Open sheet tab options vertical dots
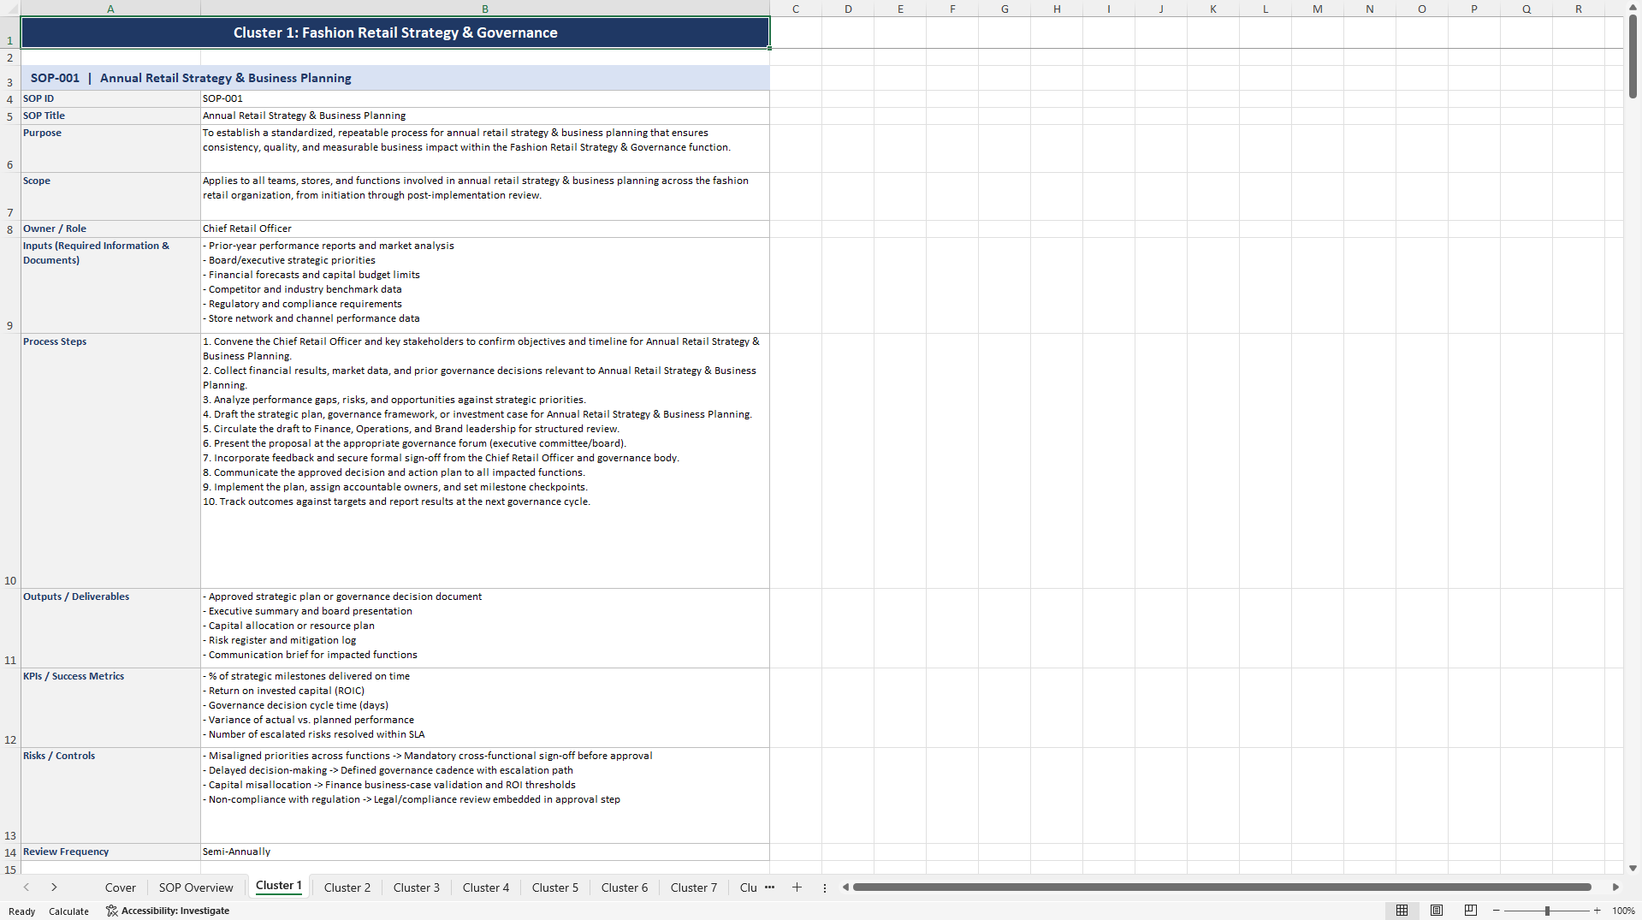This screenshot has height=920, width=1642. tap(825, 887)
